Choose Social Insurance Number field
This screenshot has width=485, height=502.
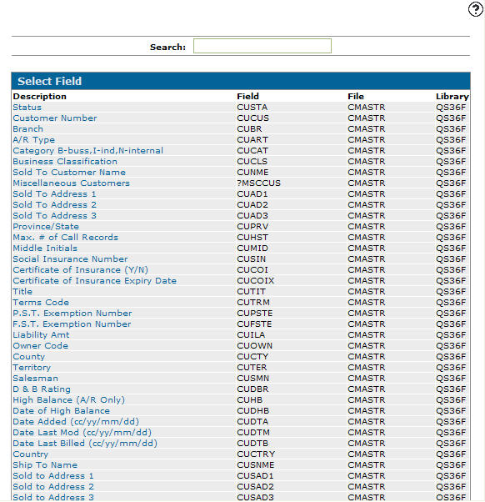[70, 259]
